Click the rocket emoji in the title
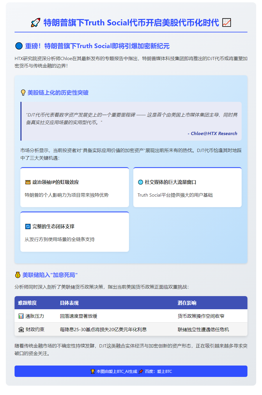262x395 pixels. (x=36, y=23)
